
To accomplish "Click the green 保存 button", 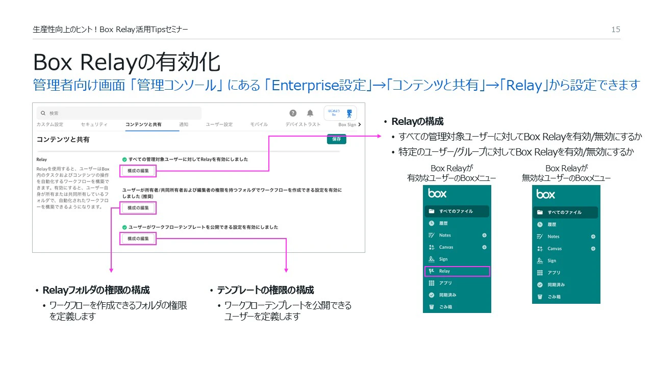I will point(336,139).
